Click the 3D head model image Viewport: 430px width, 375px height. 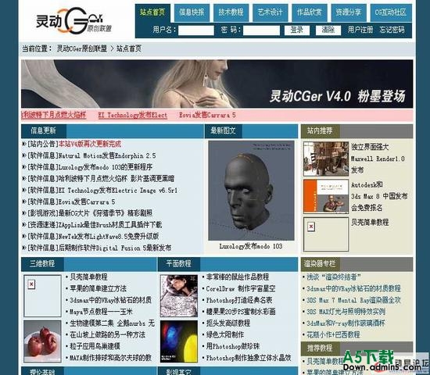[251, 191]
